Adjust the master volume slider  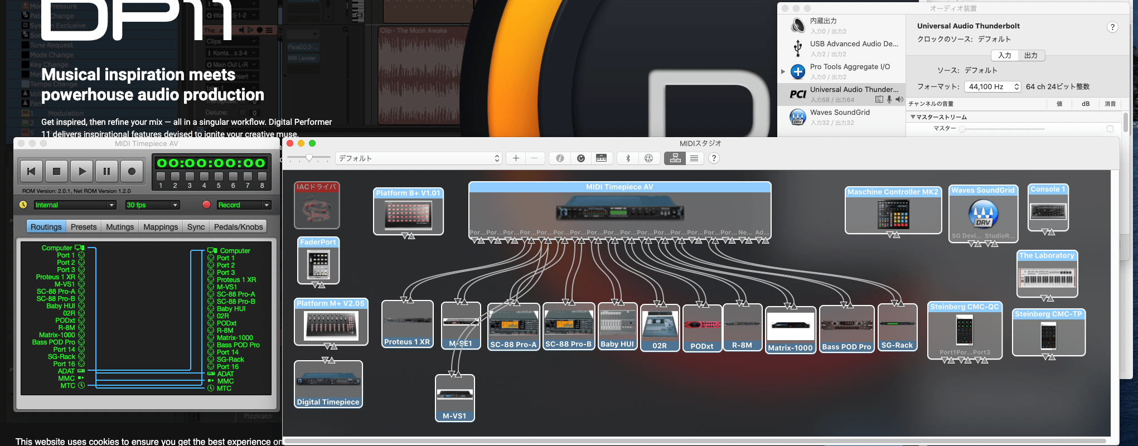click(x=1002, y=129)
